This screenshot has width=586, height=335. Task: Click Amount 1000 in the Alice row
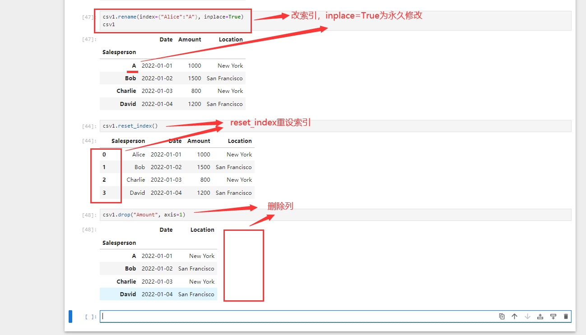coord(204,154)
